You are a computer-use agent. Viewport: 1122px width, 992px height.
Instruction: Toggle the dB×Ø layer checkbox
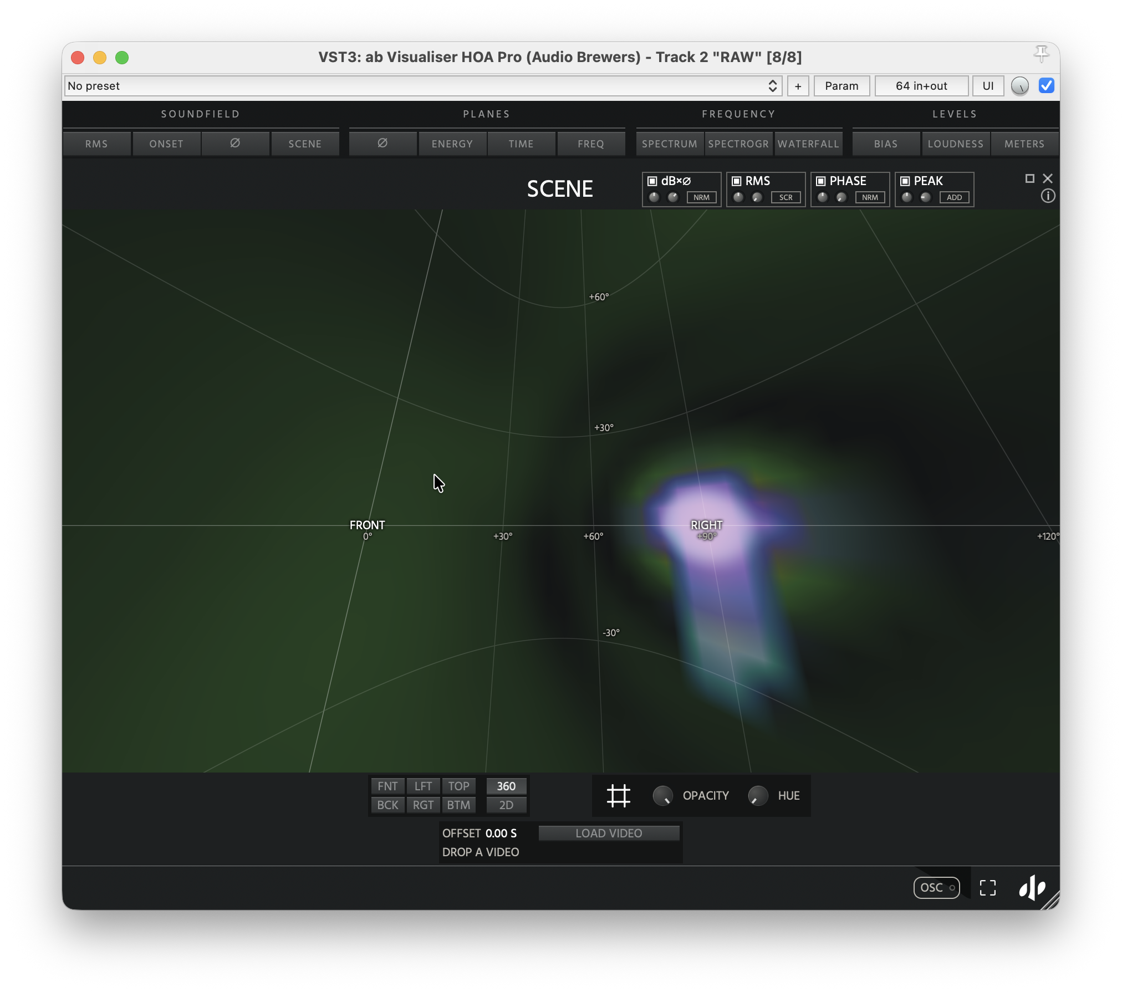point(652,181)
